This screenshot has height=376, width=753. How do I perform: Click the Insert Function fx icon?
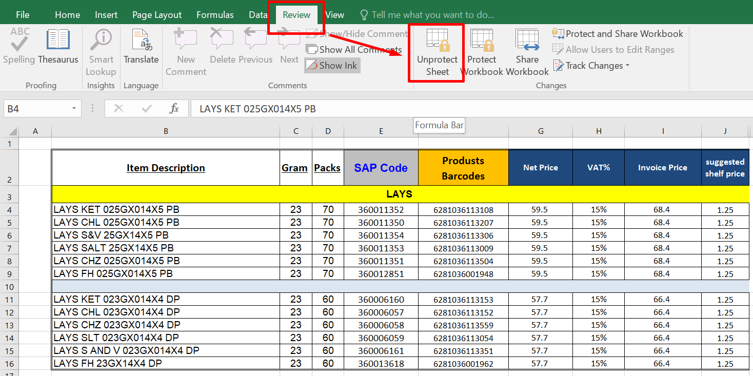174,109
